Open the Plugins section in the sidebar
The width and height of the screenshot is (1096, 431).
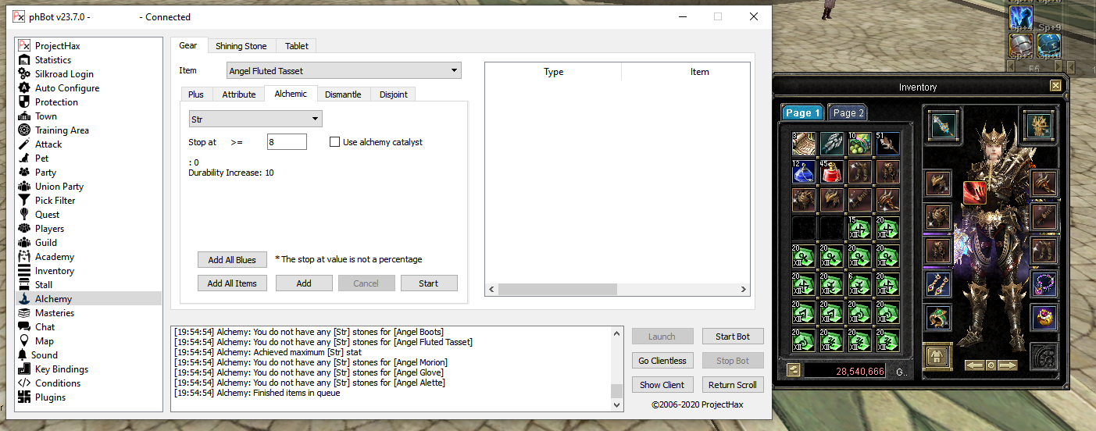[50, 397]
